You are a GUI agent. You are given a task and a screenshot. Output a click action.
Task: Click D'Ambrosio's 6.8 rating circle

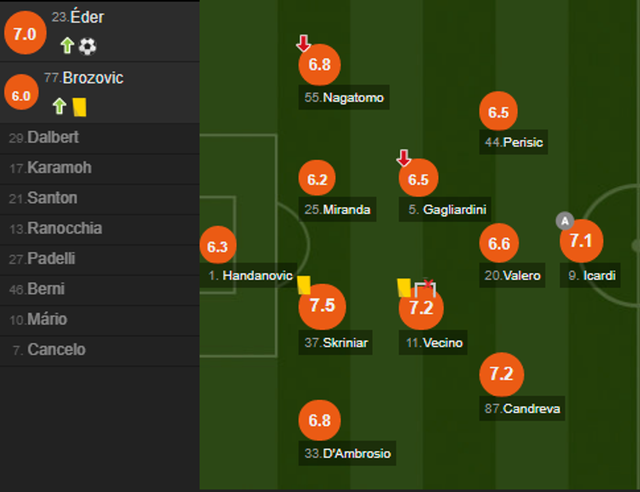[319, 421]
